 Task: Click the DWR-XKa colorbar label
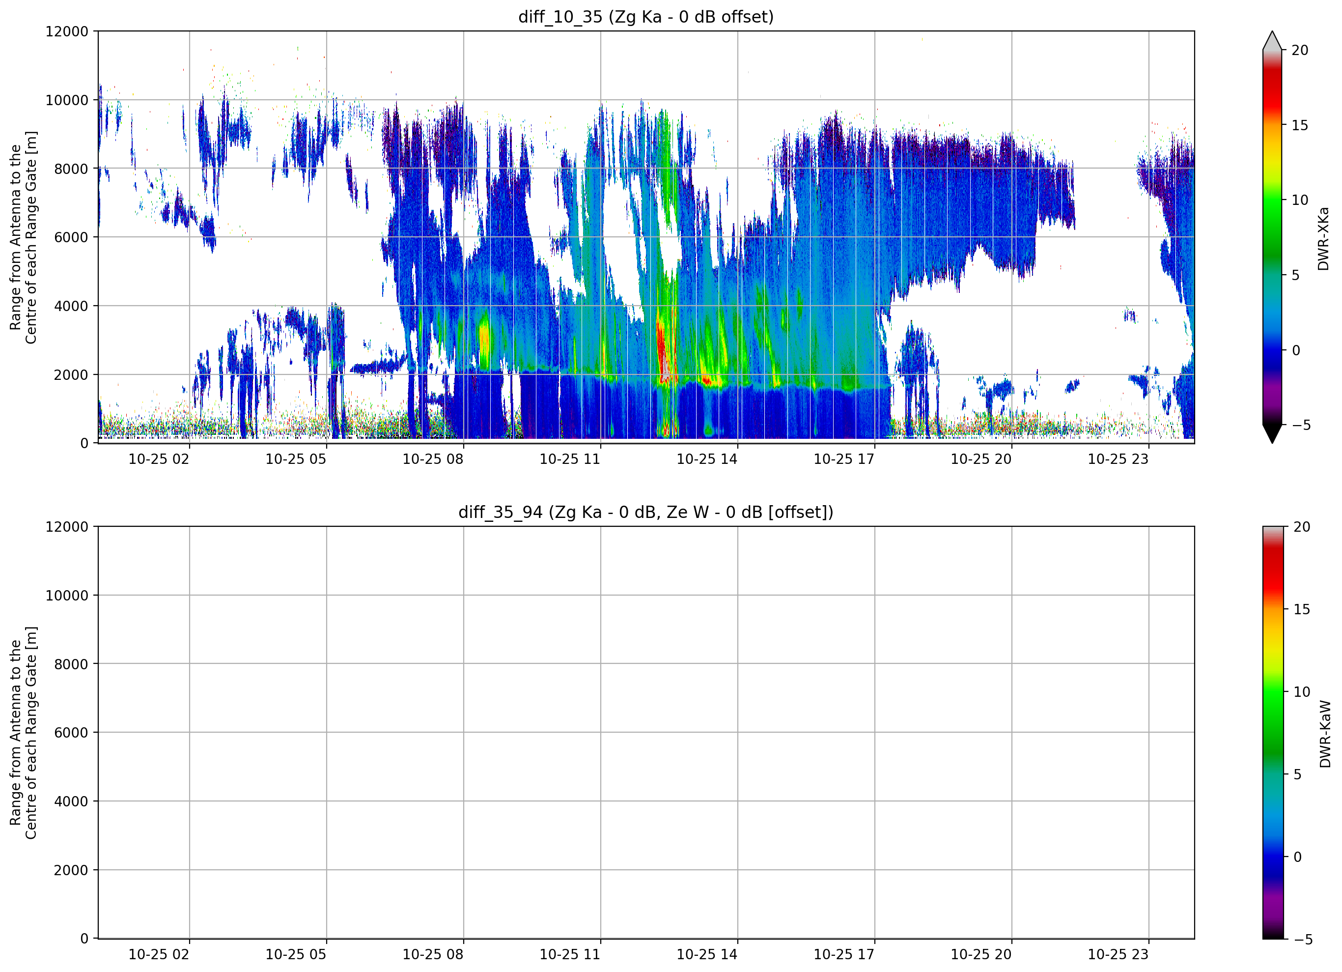pyautogui.click(x=1324, y=238)
